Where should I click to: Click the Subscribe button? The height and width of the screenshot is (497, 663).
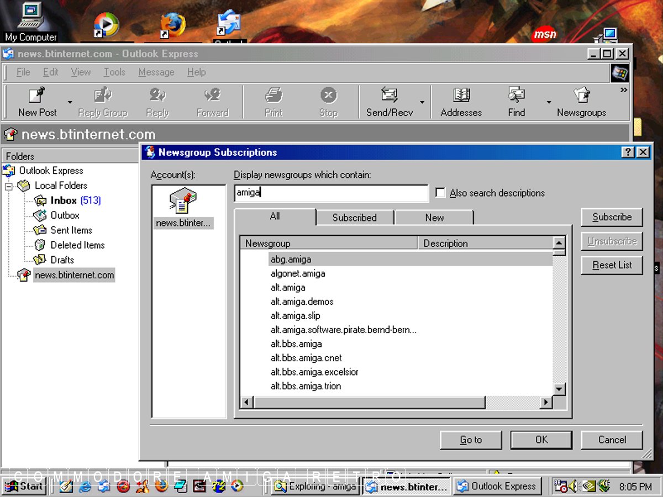click(612, 217)
